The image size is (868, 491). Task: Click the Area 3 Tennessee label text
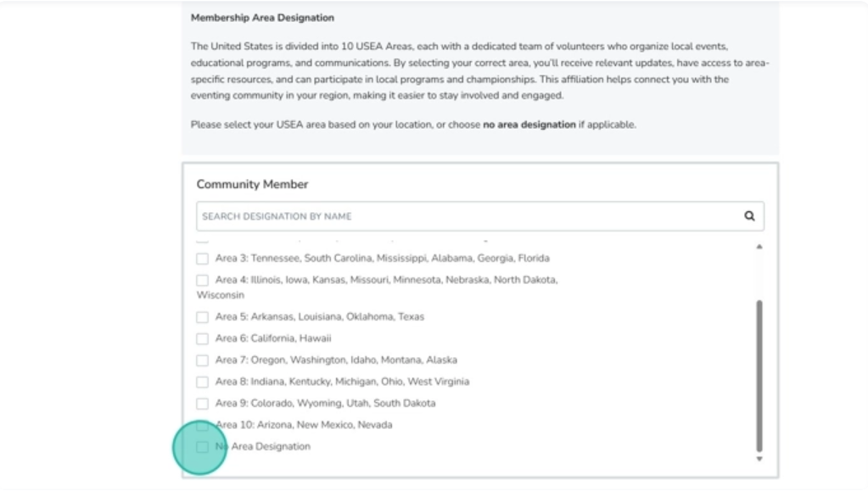pos(382,259)
